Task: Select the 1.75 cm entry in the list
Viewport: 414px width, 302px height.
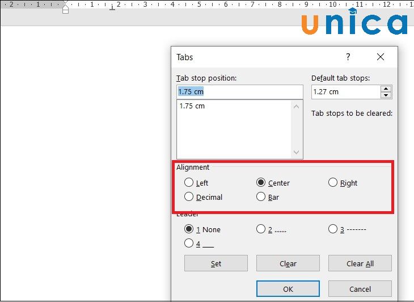Action: click(192, 106)
